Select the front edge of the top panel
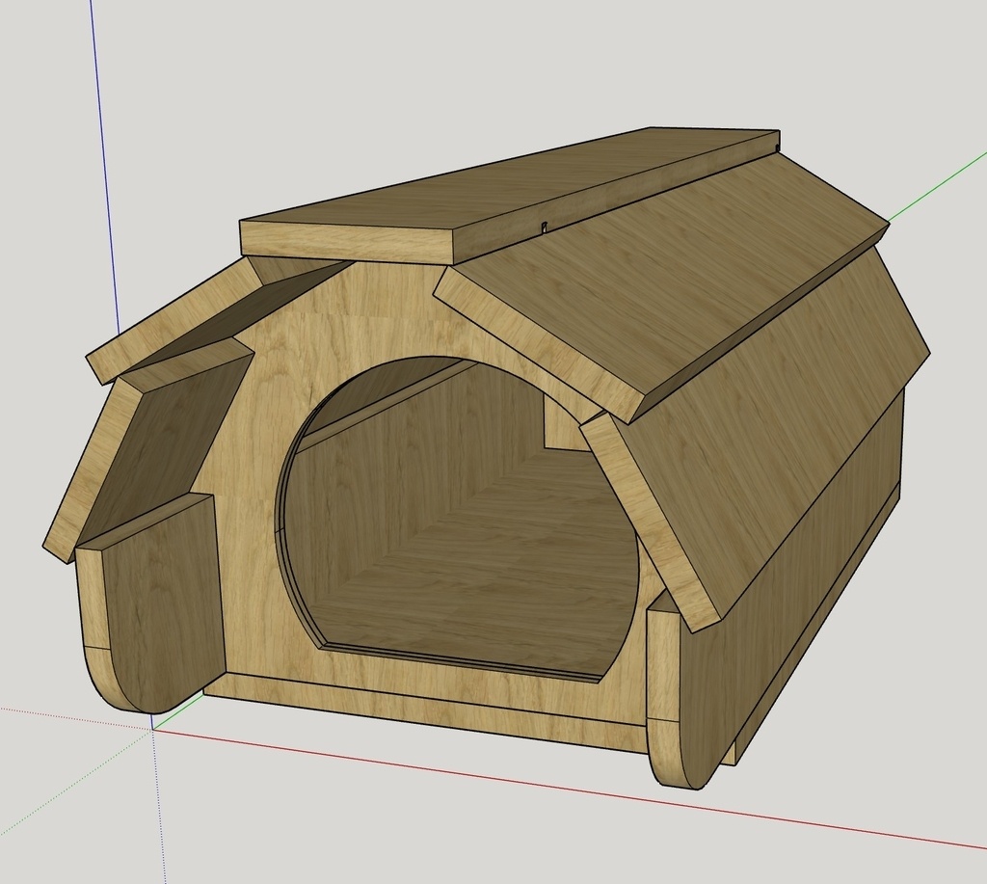This screenshot has height=884, width=987. [347, 244]
